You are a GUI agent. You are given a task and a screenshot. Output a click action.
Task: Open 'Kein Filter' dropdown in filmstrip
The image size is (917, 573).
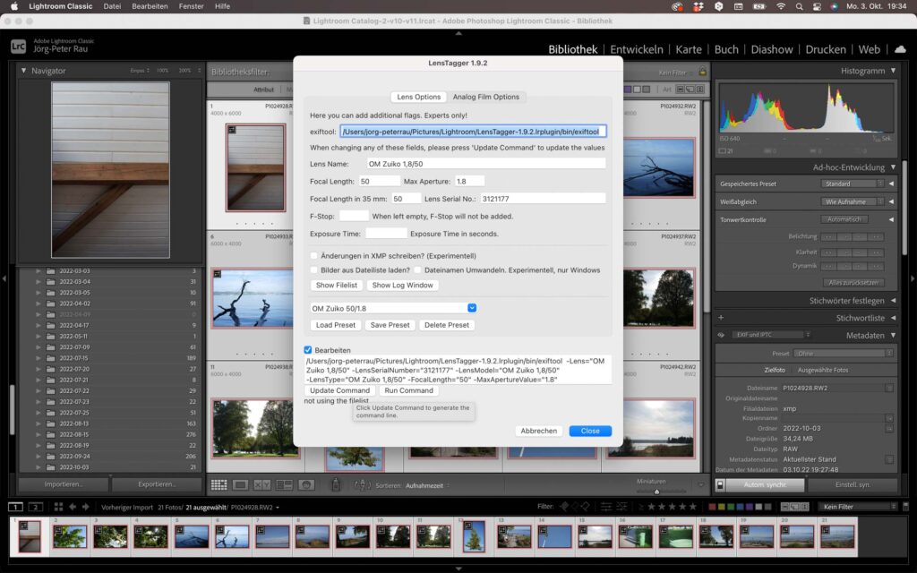857,507
